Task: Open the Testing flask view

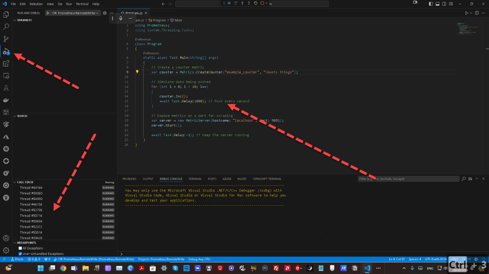Action: (6, 88)
